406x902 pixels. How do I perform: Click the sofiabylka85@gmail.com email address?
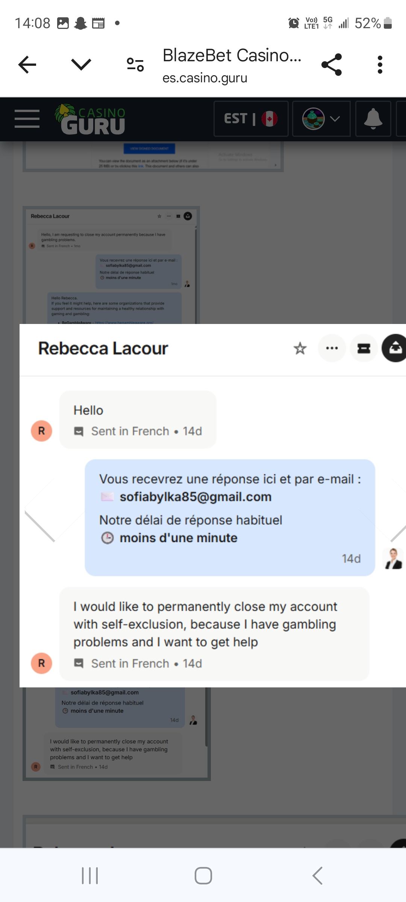tap(195, 497)
